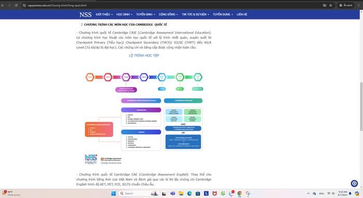
Task: Click the eye-slash tracking protection icon
Action: coord(325,5)
